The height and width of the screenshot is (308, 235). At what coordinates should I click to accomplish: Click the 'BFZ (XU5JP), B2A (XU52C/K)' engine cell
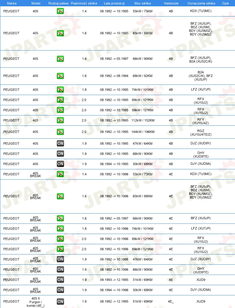click(x=201, y=60)
